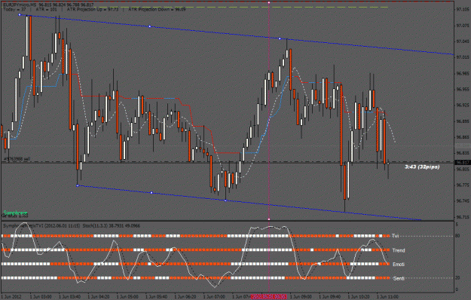
Task: Click the '1 Jun 04:20' time axis label
Action: 99,297
